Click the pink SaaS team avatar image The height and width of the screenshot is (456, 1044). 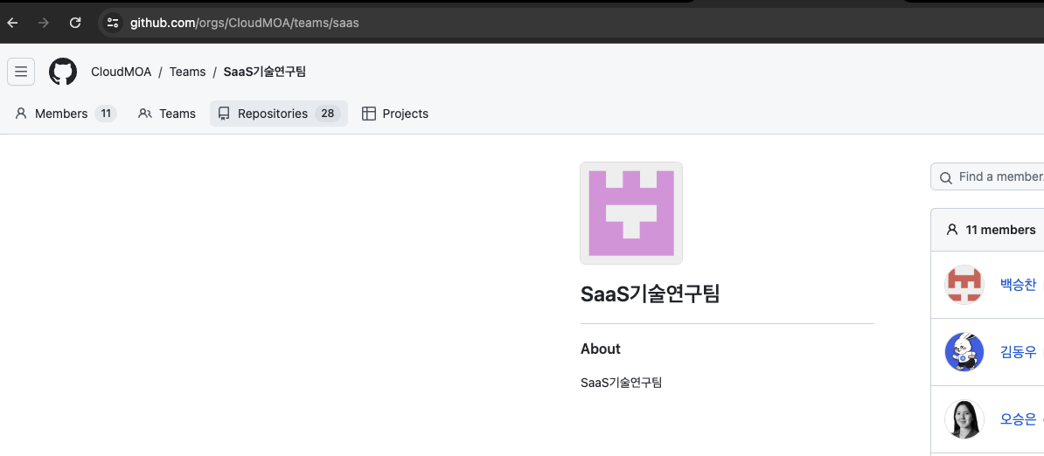(630, 213)
